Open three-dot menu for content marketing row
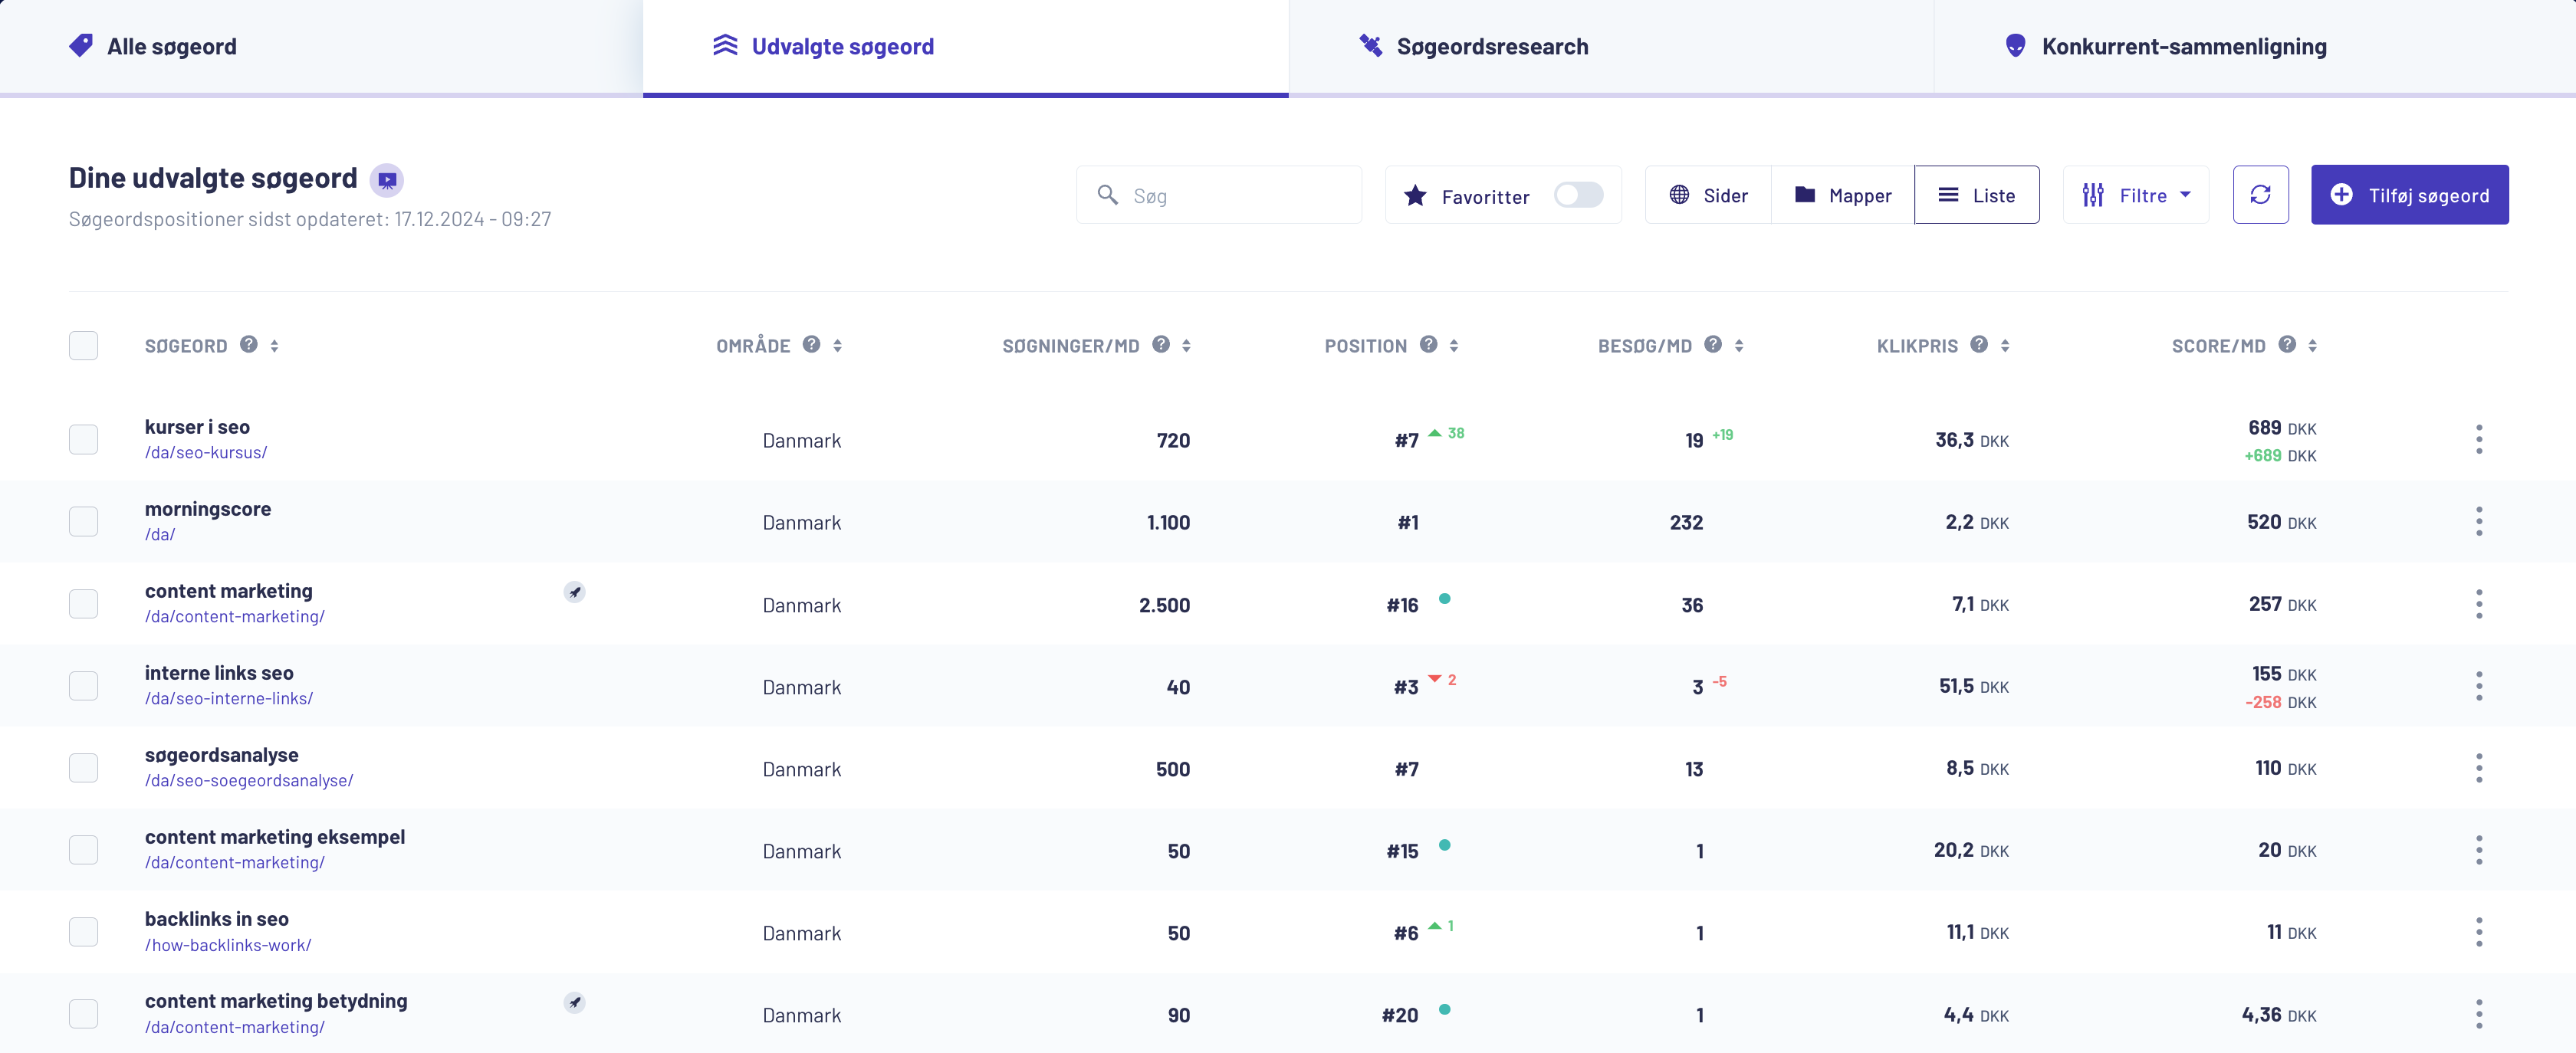 (2479, 604)
